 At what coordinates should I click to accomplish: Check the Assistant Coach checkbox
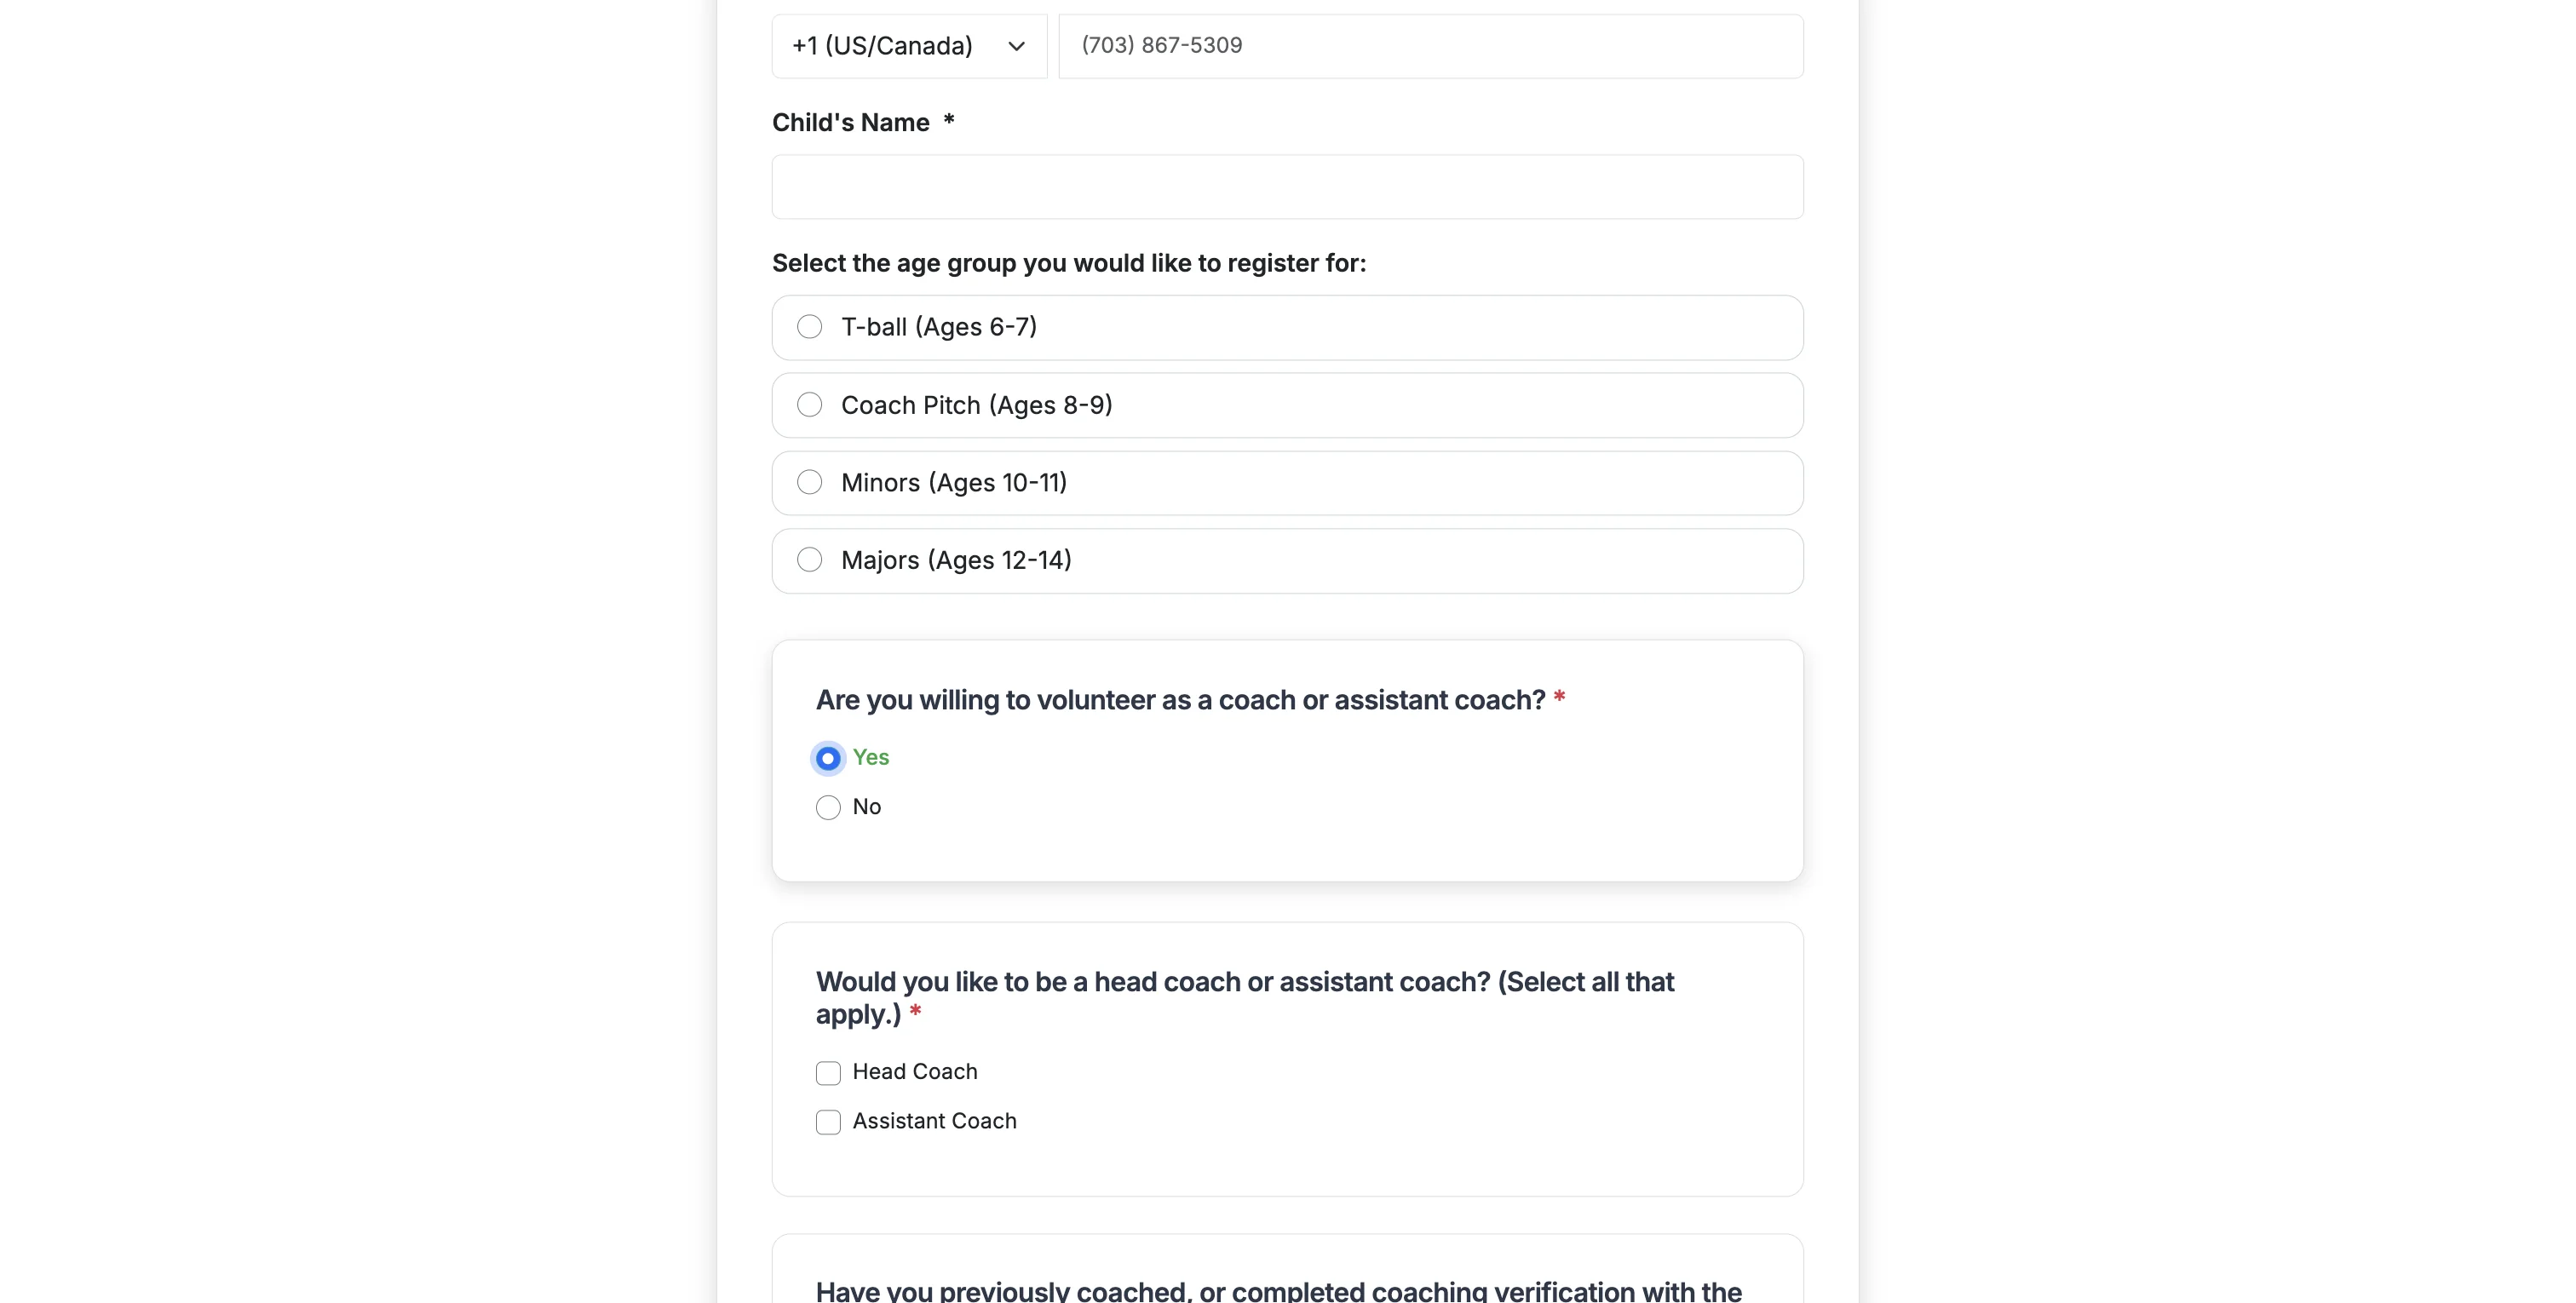[x=827, y=1122]
